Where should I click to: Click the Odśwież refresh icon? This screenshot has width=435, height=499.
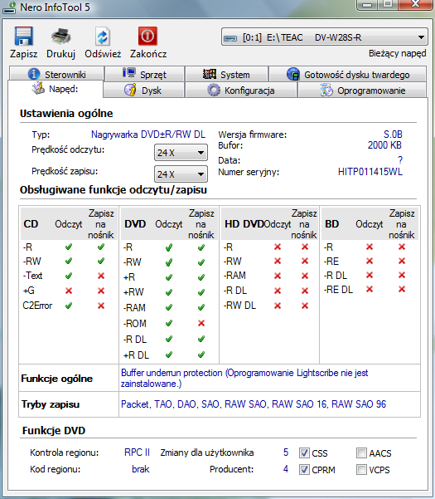(103, 37)
